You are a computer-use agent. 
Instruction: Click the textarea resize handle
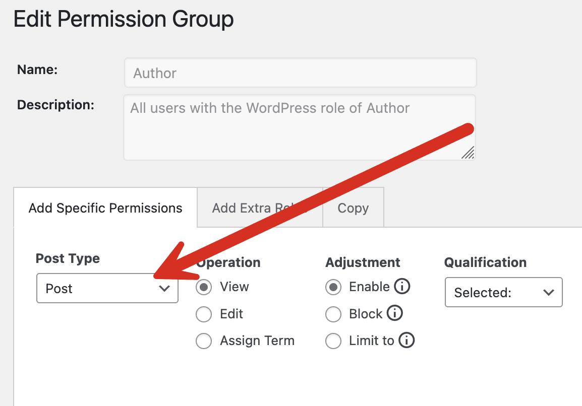[469, 154]
